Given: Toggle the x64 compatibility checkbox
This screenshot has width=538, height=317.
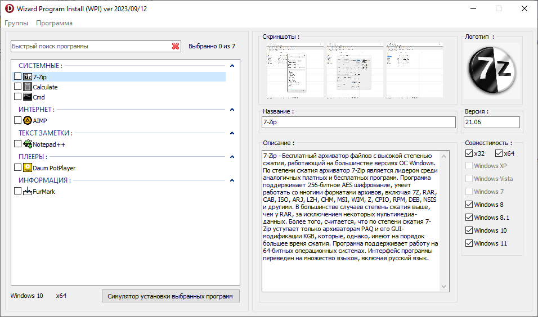Looking at the screenshot, I should 499,153.
